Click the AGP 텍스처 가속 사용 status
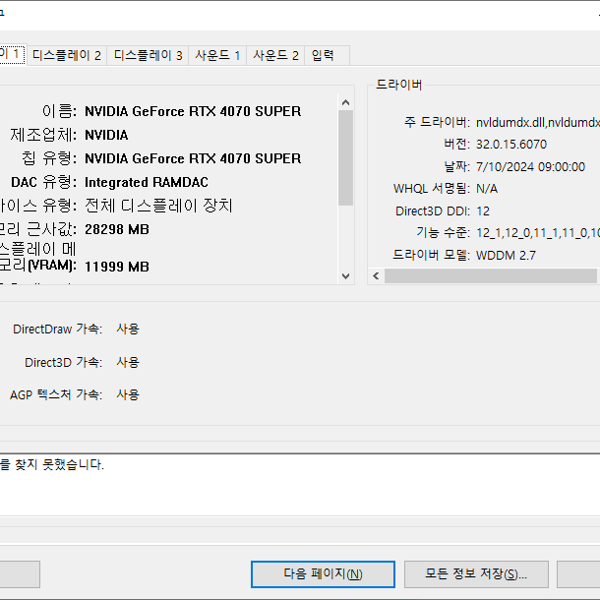The height and width of the screenshot is (600, 600). [x=128, y=394]
